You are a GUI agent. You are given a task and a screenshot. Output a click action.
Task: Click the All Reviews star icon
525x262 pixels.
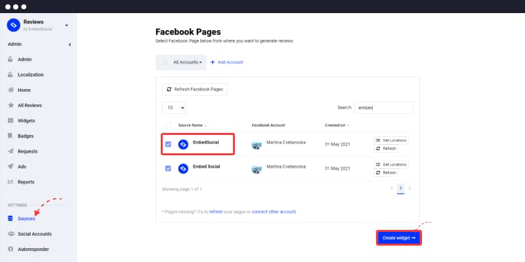point(10,105)
